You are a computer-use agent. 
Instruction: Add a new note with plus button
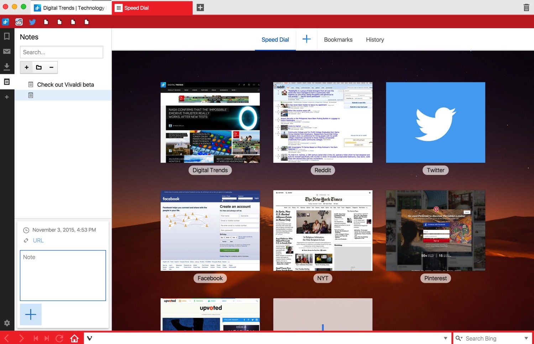click(27, 67)
